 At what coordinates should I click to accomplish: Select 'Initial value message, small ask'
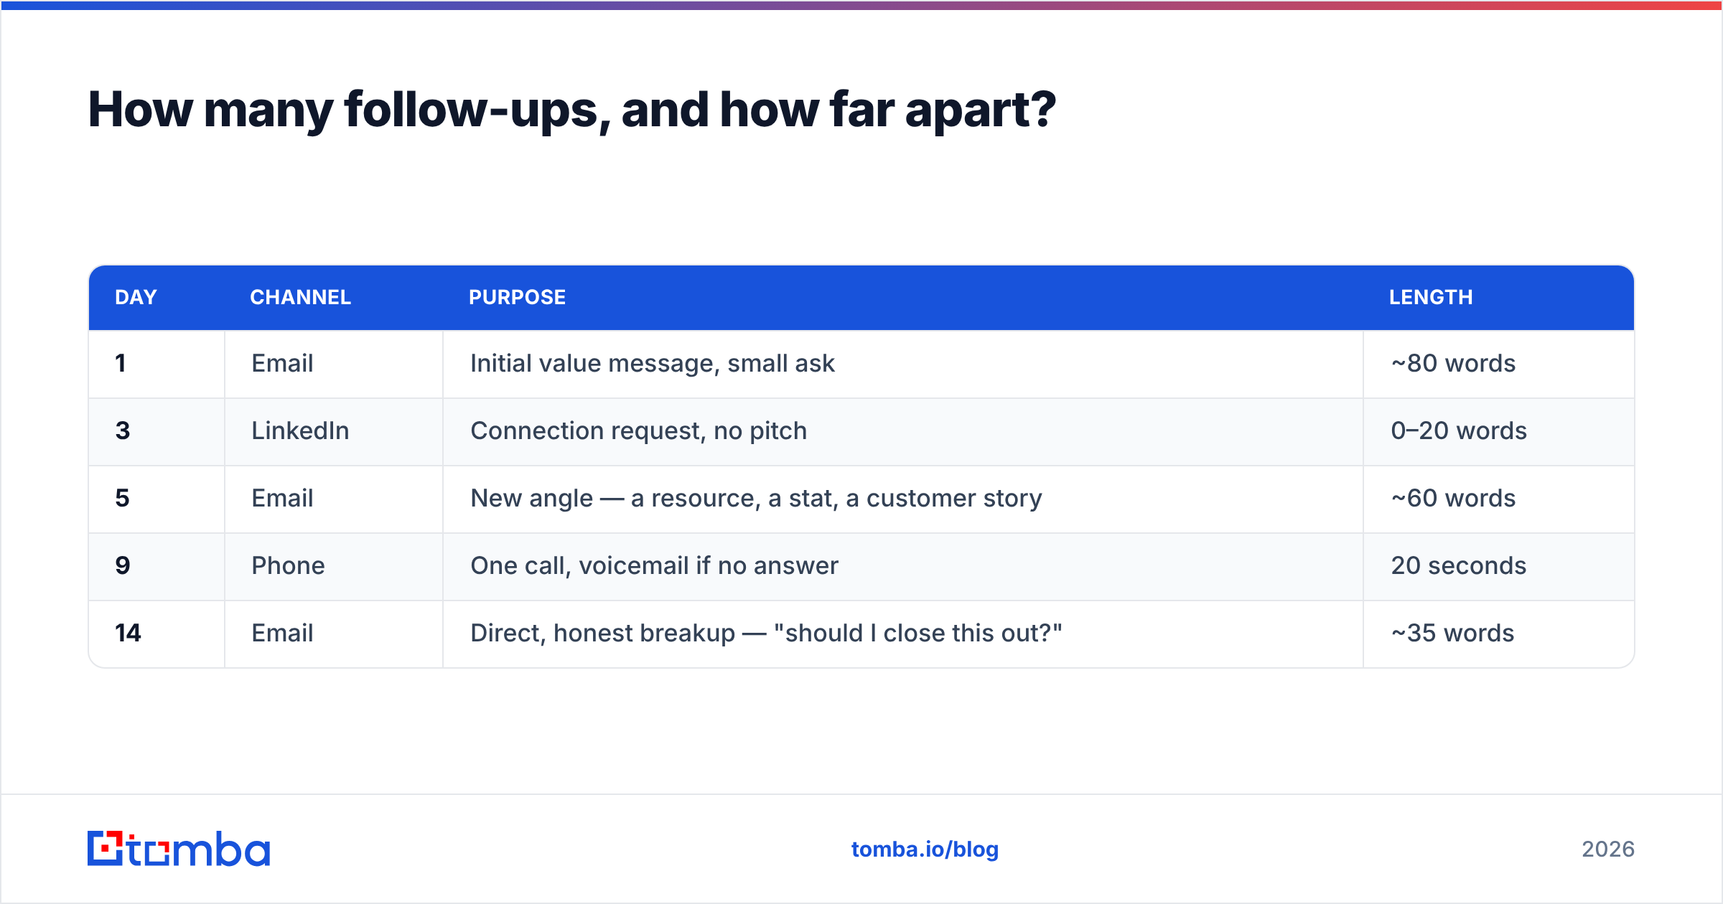(x=653, y=364)
